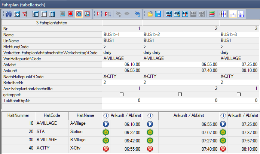
Task: Select the BUS1>-2 name cell
Action: [180, 34]
